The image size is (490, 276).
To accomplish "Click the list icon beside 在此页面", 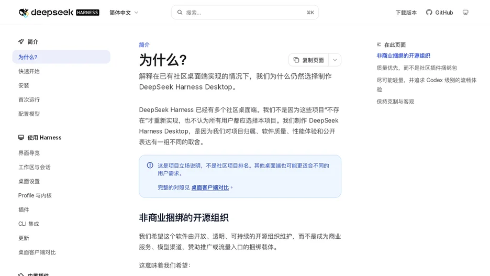I will (379, 45).
